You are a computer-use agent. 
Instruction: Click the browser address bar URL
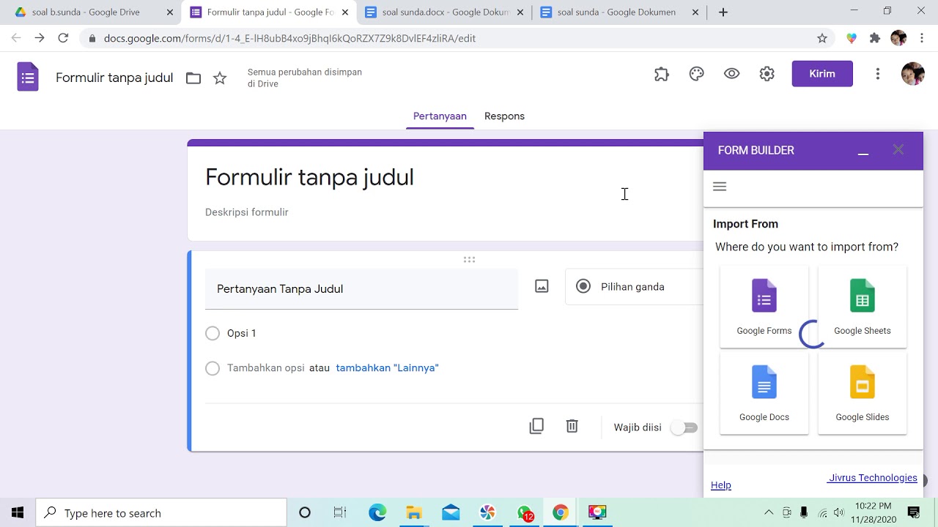tap(289, 38)
